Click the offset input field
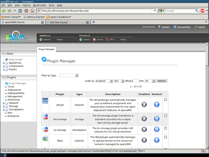This screenshot has width=209, height=157. [135, 81]
